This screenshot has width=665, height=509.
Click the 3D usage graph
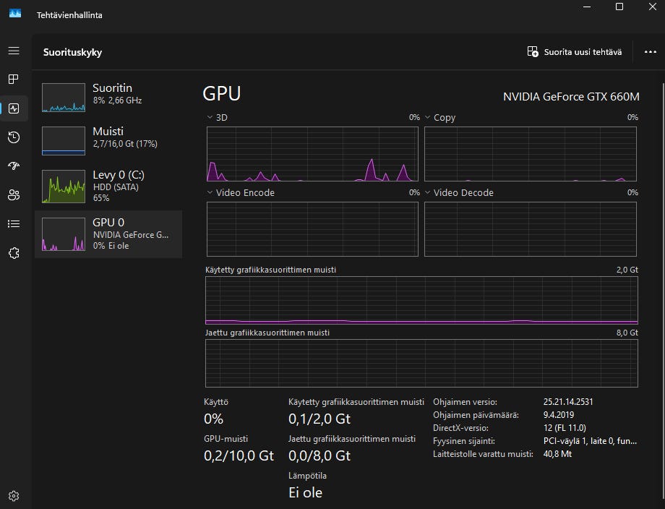[x=312, y=154]
